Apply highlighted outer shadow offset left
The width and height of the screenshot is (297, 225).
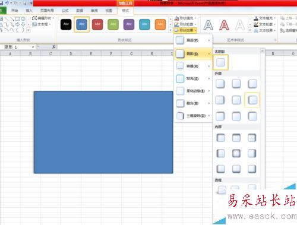coord(252,100)
